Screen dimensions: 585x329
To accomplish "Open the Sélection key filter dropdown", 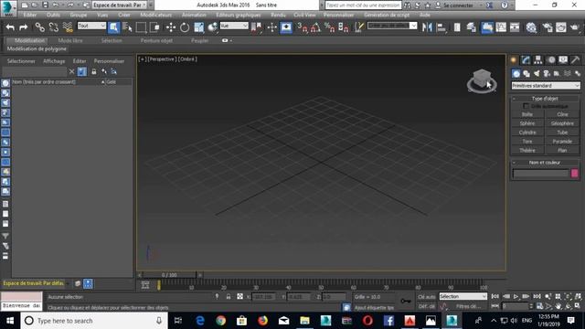I will pyautogui.click(x=463, y=296).
